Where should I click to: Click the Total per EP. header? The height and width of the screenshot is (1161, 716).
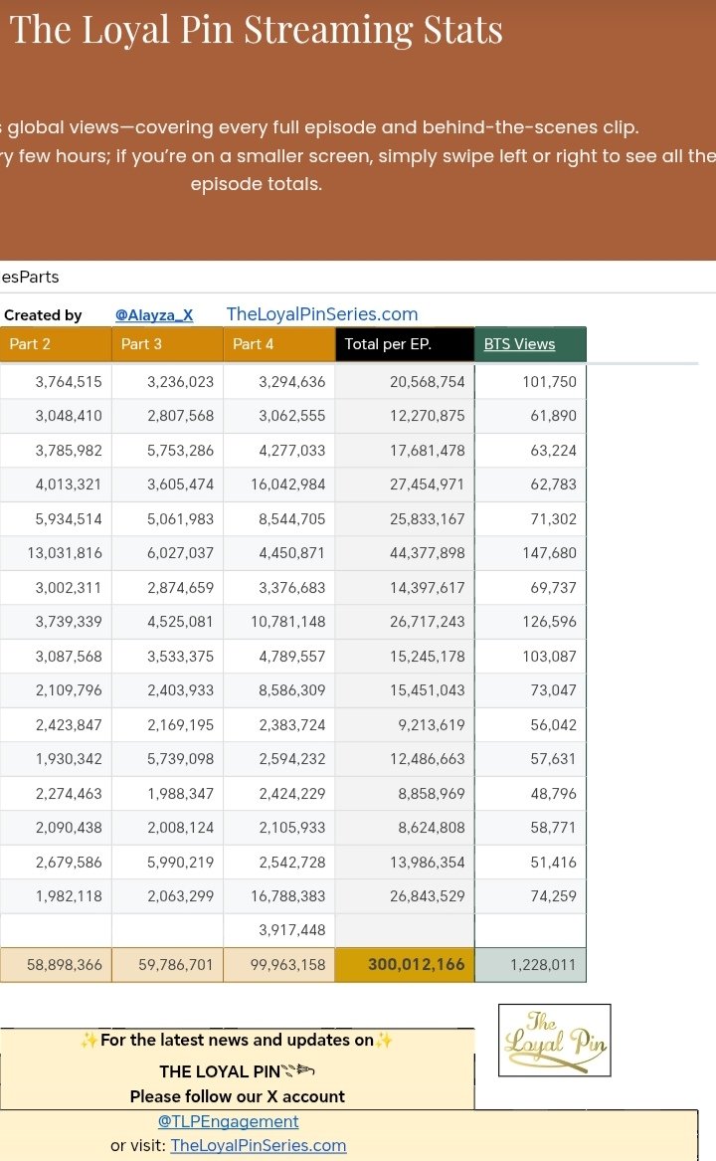pos(404,344)
